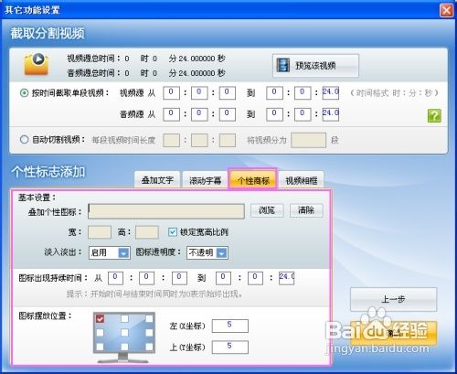
Task: Click video source start second field
Action: click(x=228, y=93)
